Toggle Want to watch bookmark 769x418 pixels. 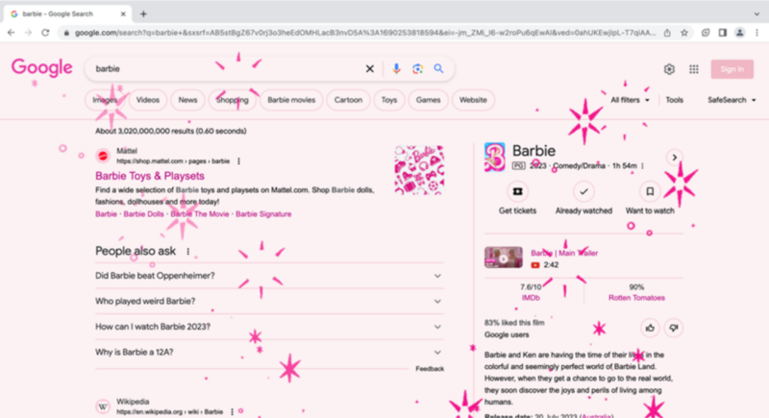650,191
